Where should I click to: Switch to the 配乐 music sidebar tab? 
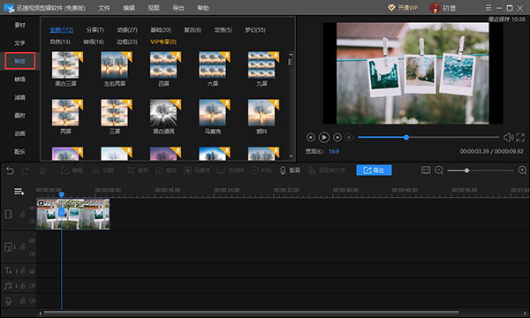[19, 152]
